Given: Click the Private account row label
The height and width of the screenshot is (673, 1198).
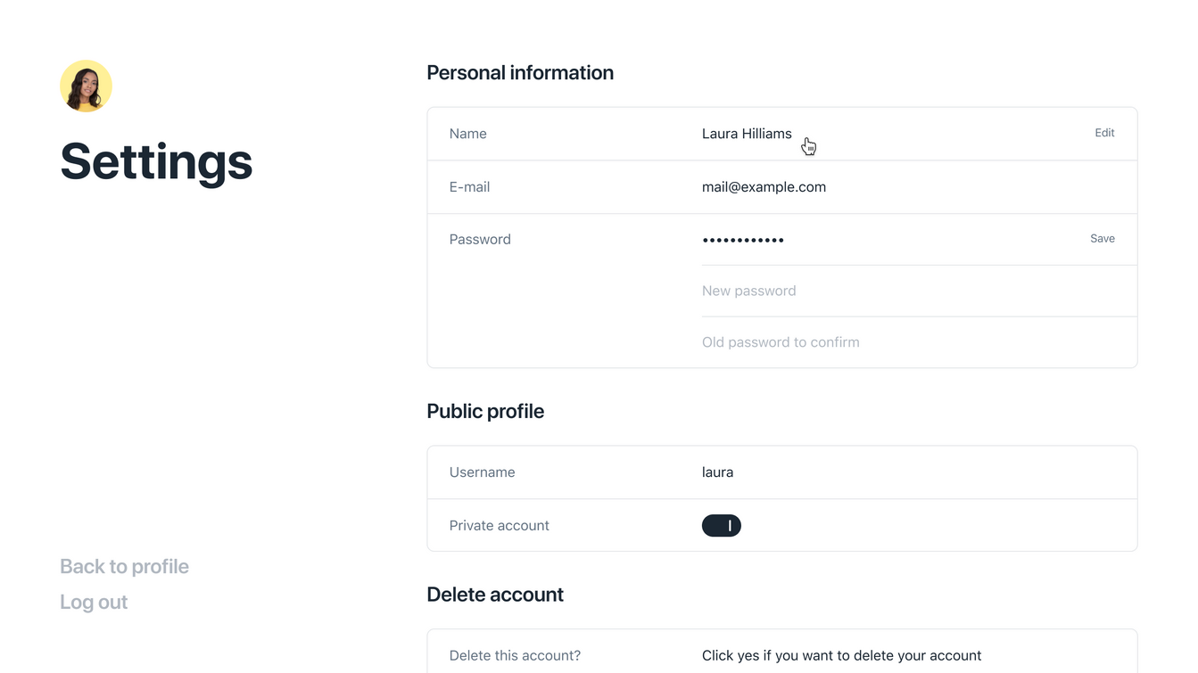Looking at the screenshot, I should [499, 526].
